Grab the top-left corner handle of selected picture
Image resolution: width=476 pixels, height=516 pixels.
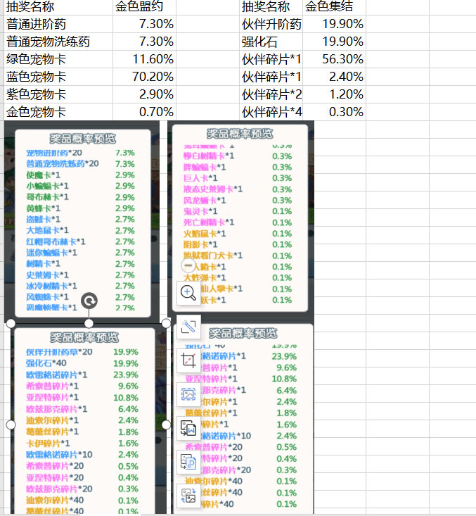[11, 324]
